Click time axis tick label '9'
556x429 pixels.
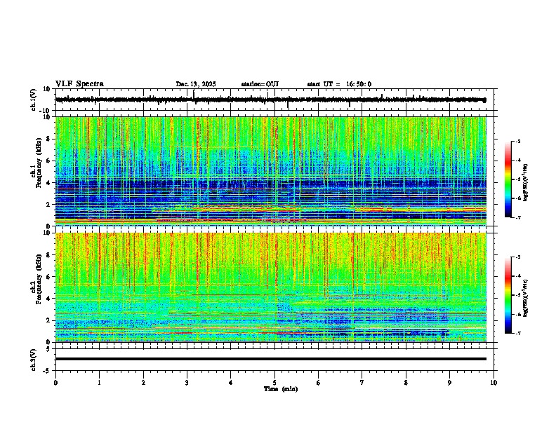[449, 383]
